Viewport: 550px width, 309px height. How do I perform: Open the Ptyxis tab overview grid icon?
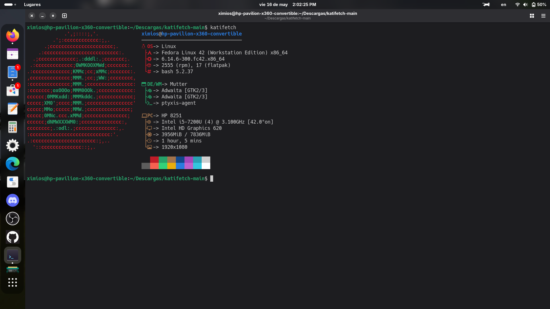click(532, 16)
